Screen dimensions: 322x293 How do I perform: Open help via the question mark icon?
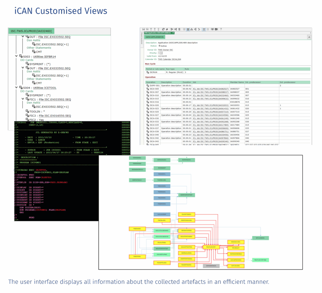(x=221, y=29)
